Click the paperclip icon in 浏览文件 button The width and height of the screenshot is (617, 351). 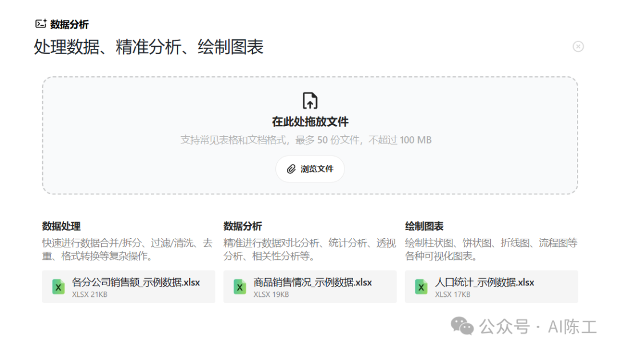click(291, 169)
